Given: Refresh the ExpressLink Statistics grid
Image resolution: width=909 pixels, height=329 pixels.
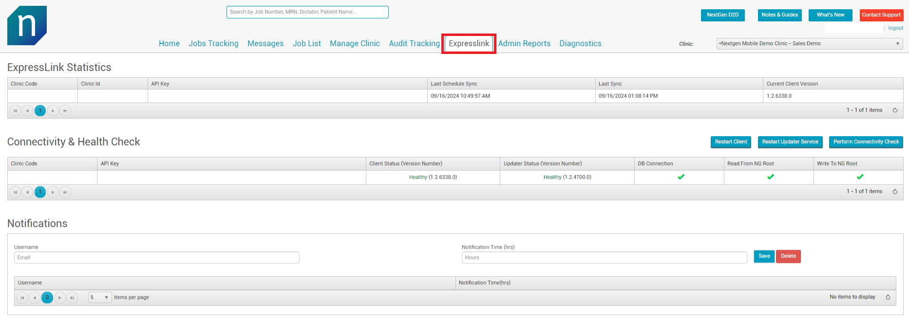Looking at the screenshot, I should (x=895, y=110).
